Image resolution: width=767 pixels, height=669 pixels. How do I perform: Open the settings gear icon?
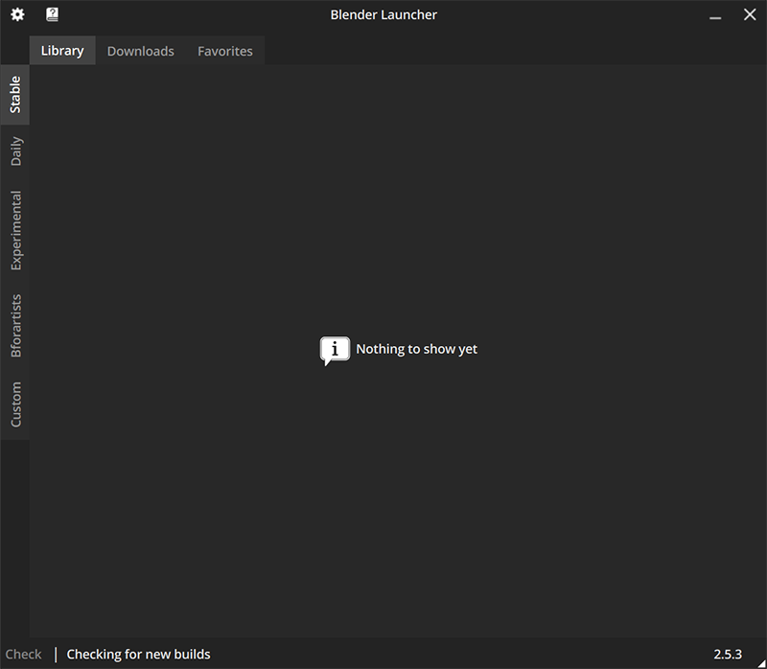tap(17, 14)
